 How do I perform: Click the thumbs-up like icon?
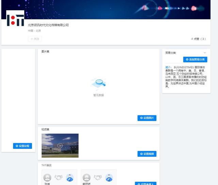(192, 39)
